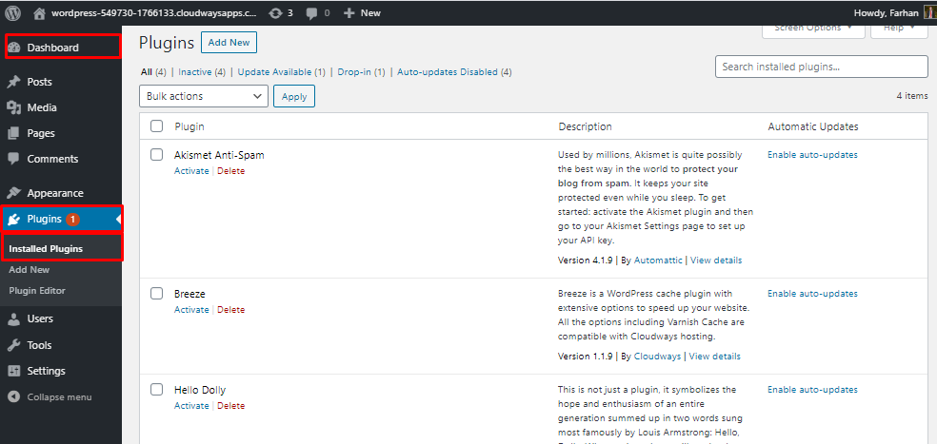Filter by Drop-in (1)
The height and width of the screenshot is (444, 937).
click(x=361, y=71)
